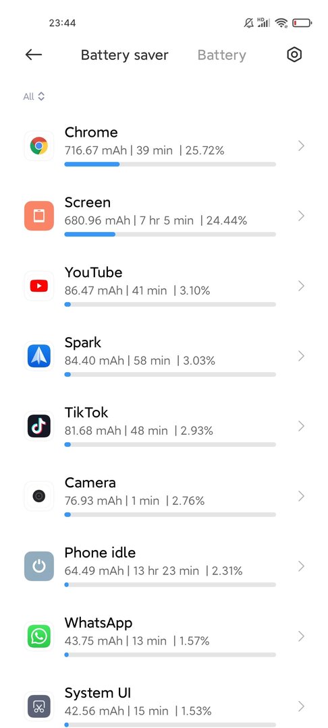Tap the back arrow icon
The width and height of the screenshot is (328, 728).
[34, 55]
